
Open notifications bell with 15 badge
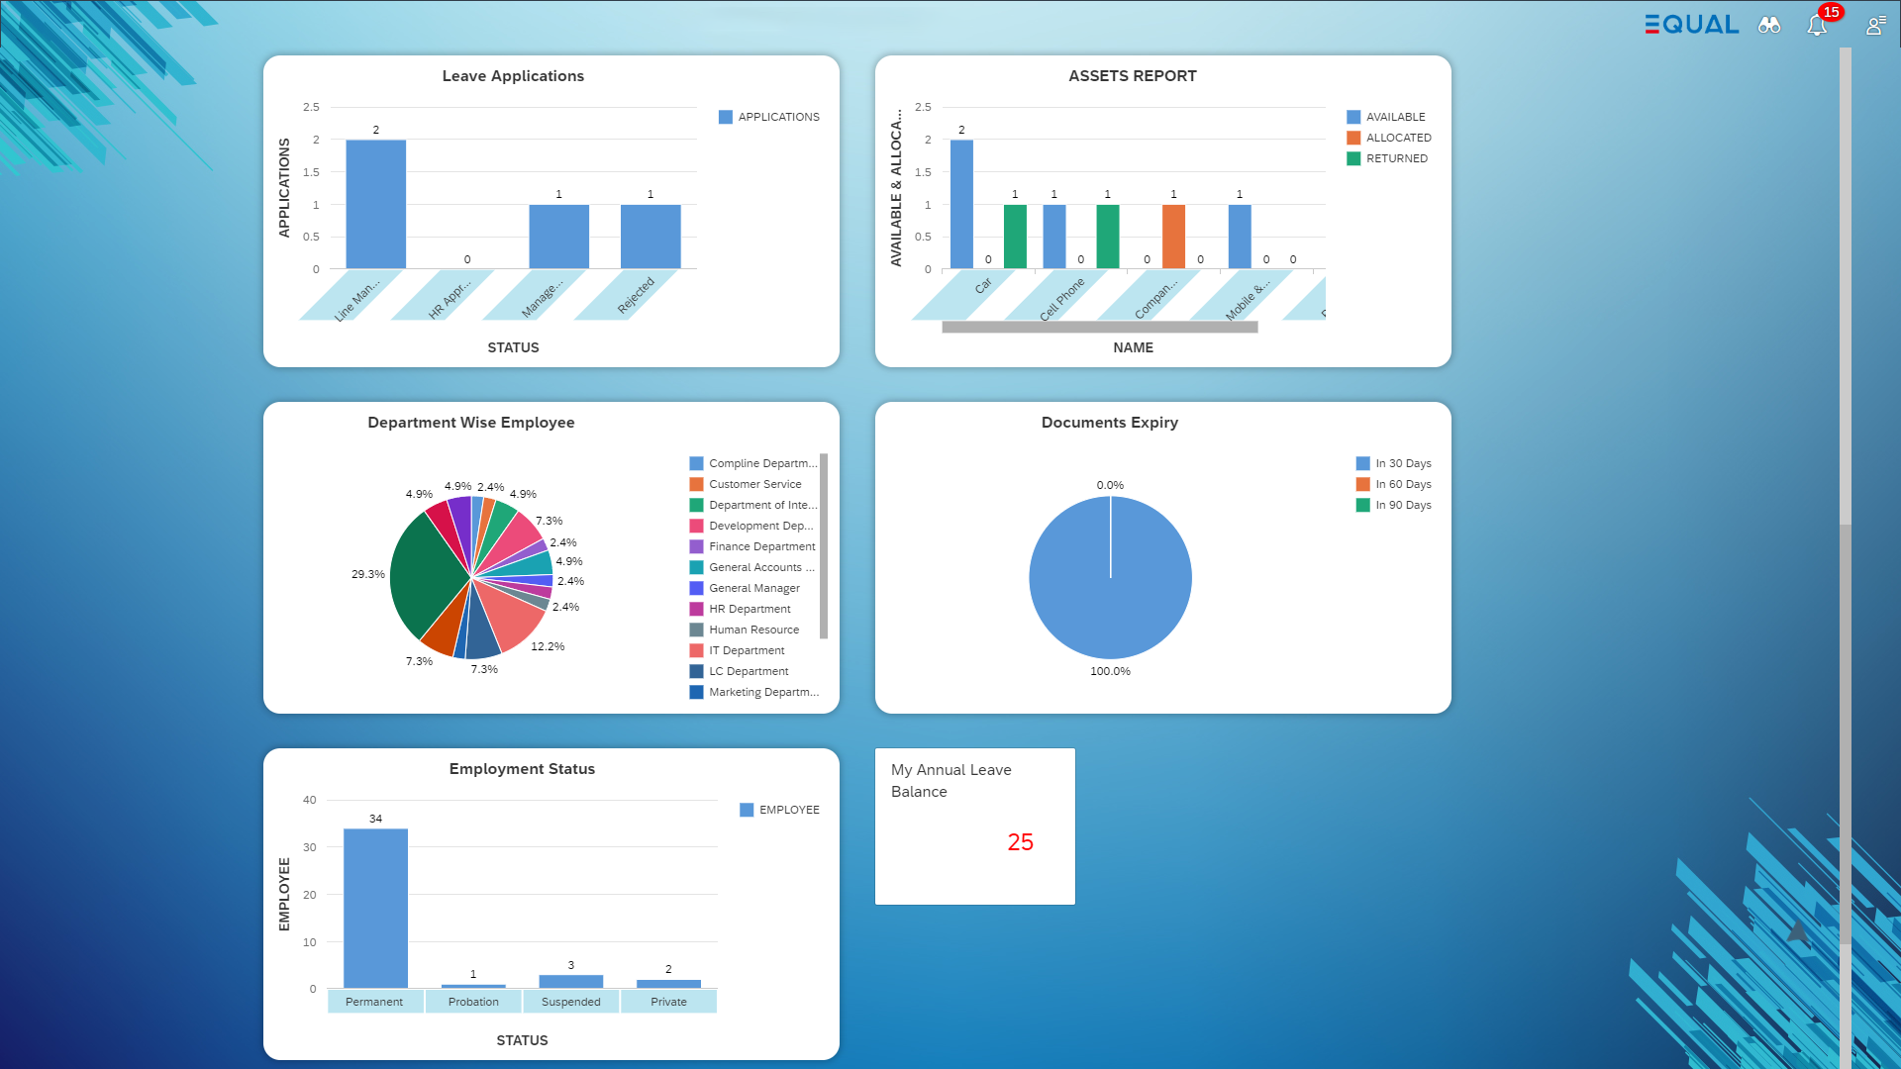tap(1817, 26)
